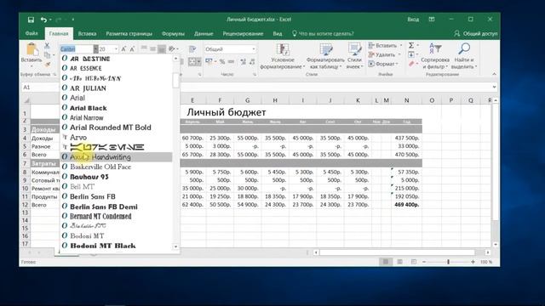Open Format as Table (Форматировать как таблицу)
This screenshot has width=545, height=306.
coord(325,56)
